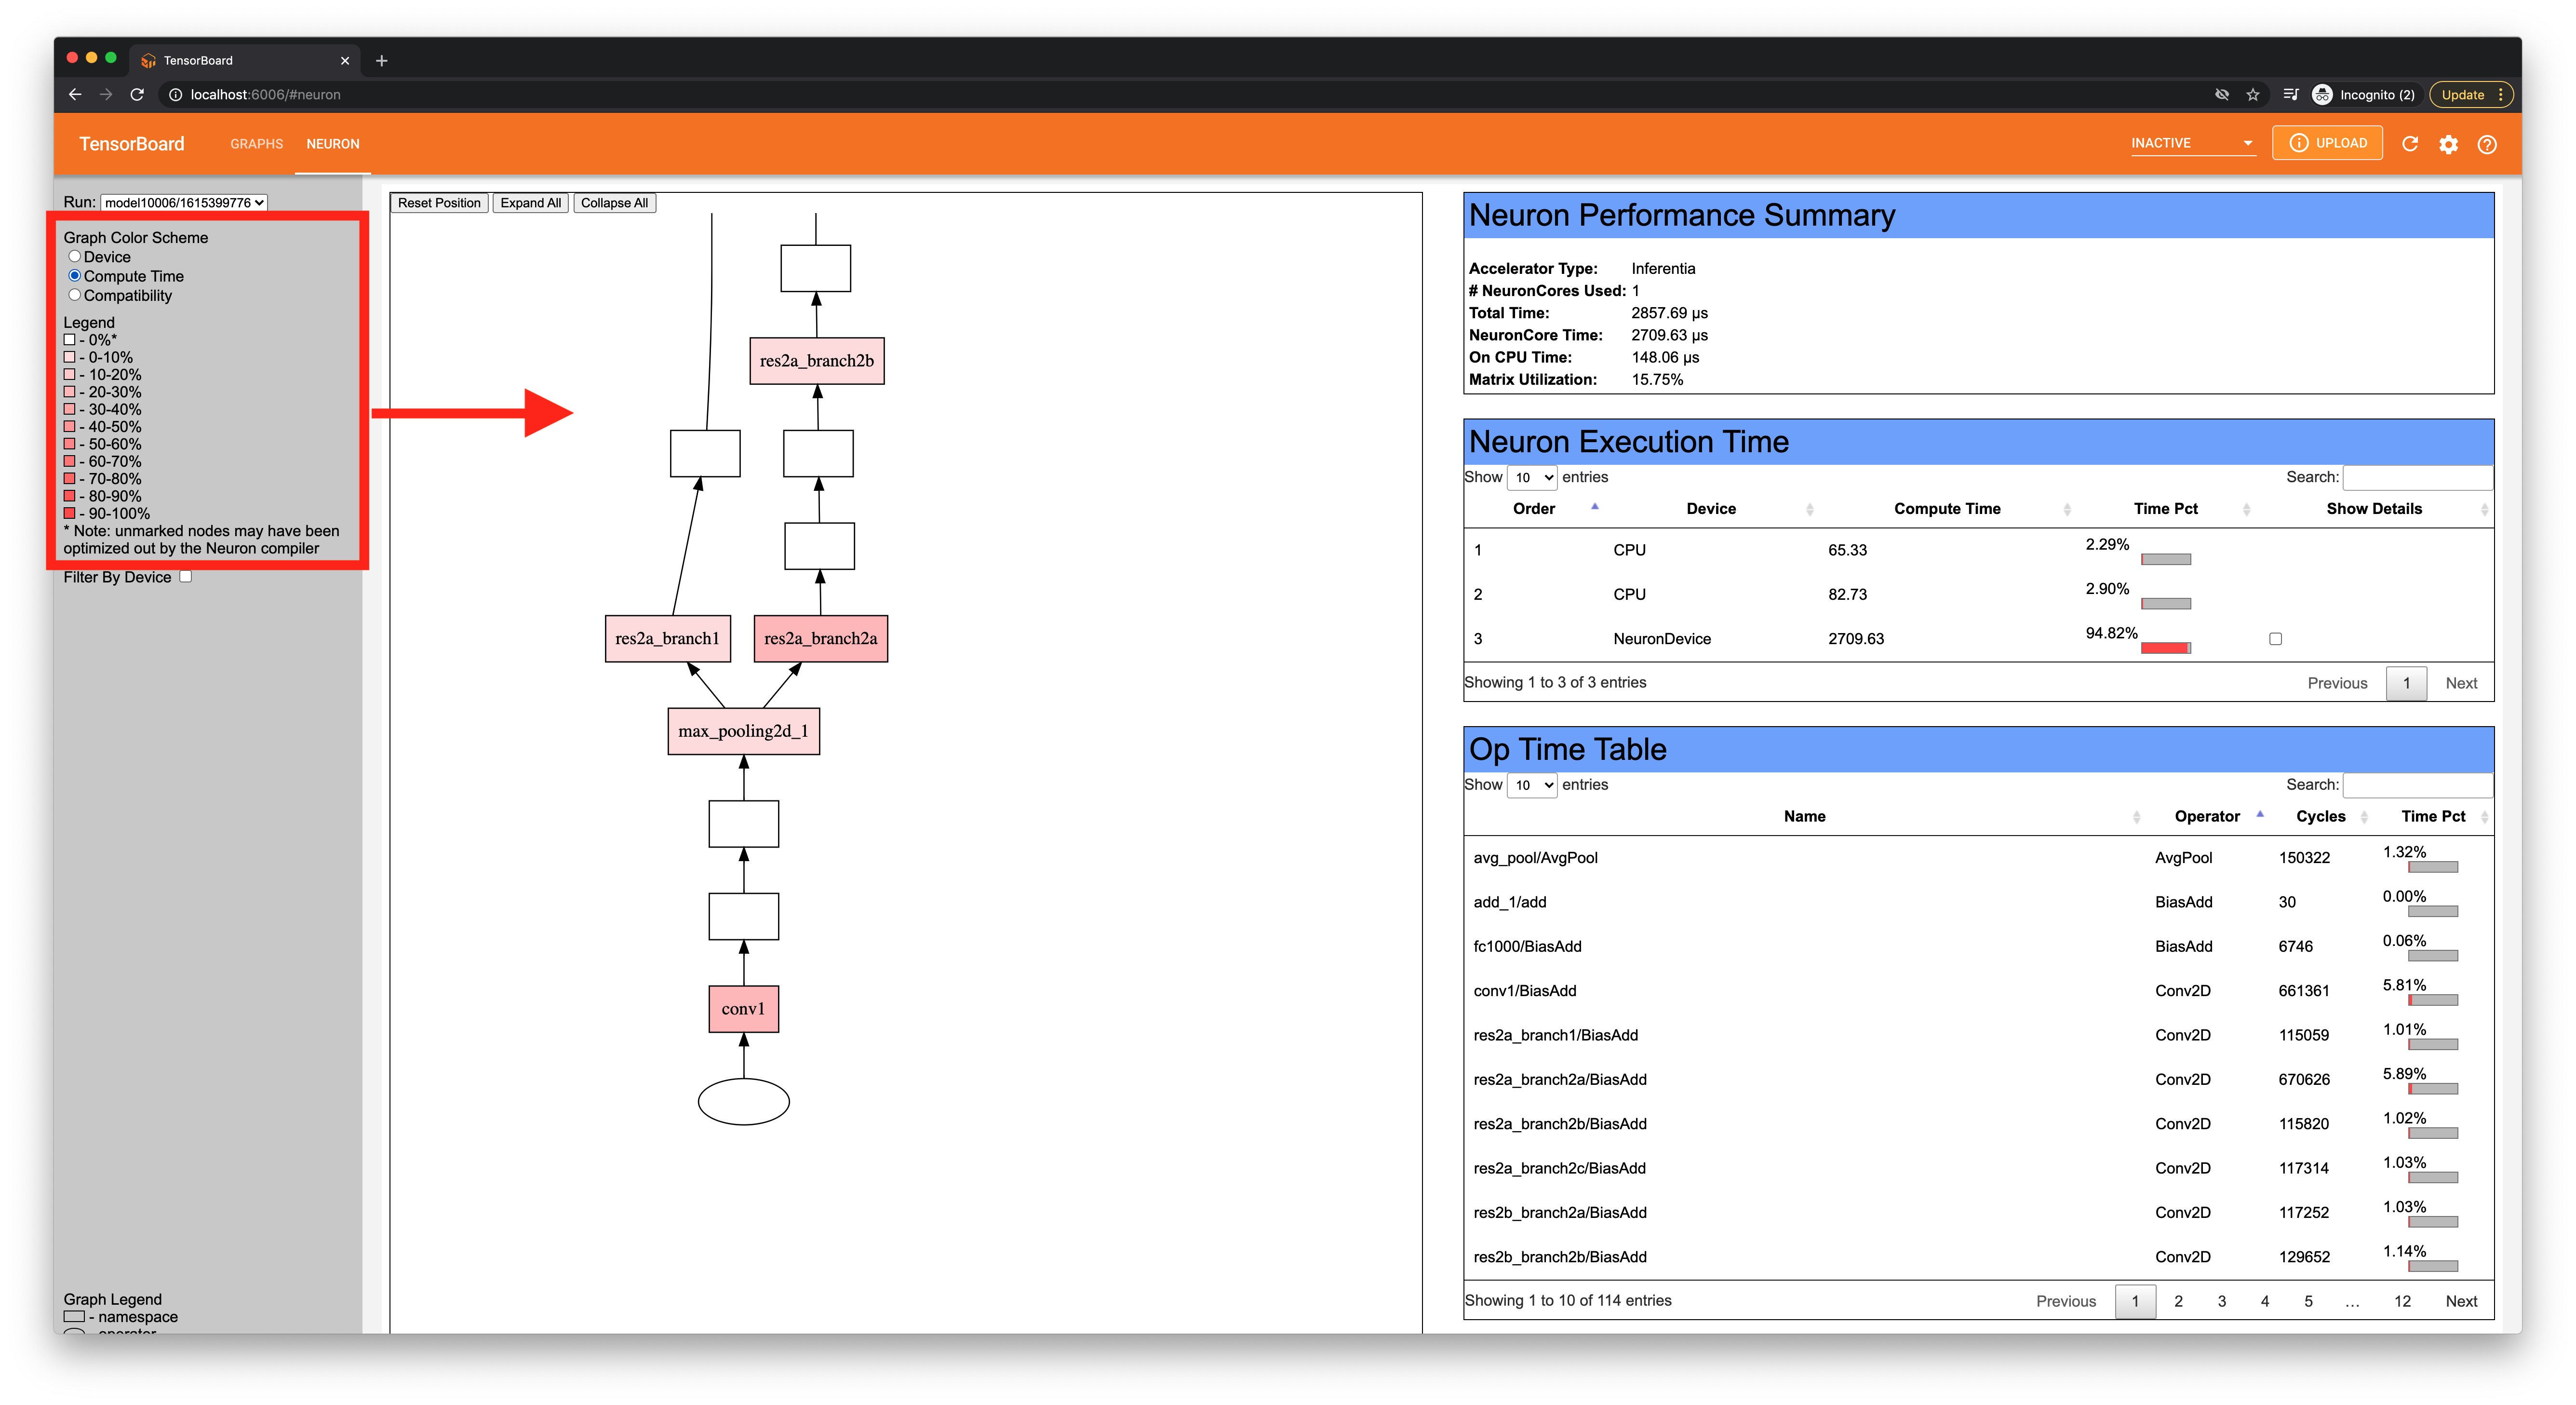Sort Execution Time by Order column arrow
The height and width of the screenshot is (1405, 2576).
1594,507
